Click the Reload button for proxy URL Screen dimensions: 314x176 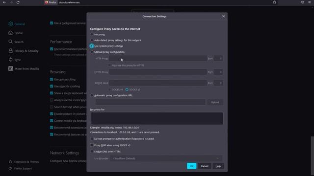215,102
